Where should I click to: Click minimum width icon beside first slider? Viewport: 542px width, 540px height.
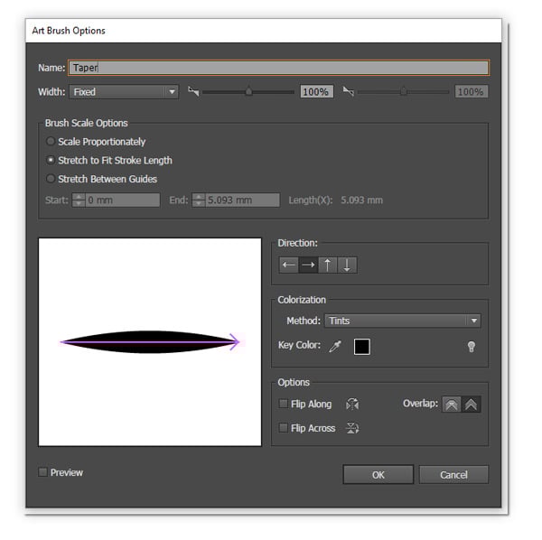[193, 91]
